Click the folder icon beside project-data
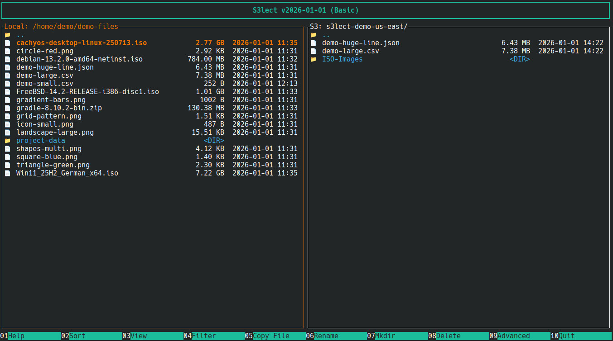 pos(7,140)
